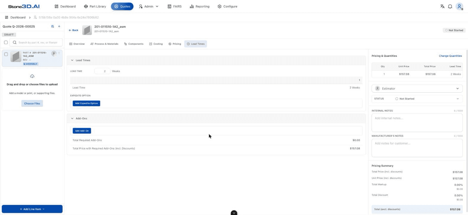Open FAIRS in the navigation
468x215 pixels.
(175, 6)
